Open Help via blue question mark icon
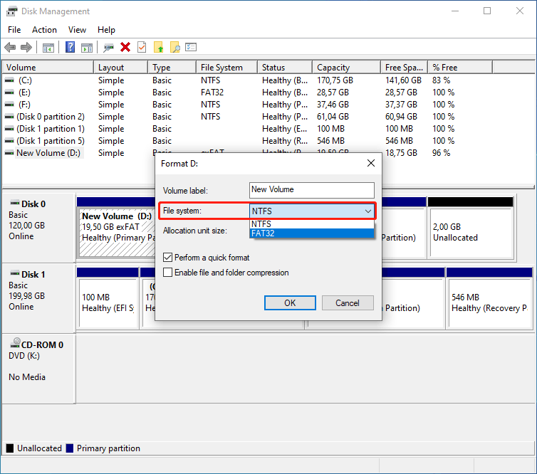 [x=71, y=47]
